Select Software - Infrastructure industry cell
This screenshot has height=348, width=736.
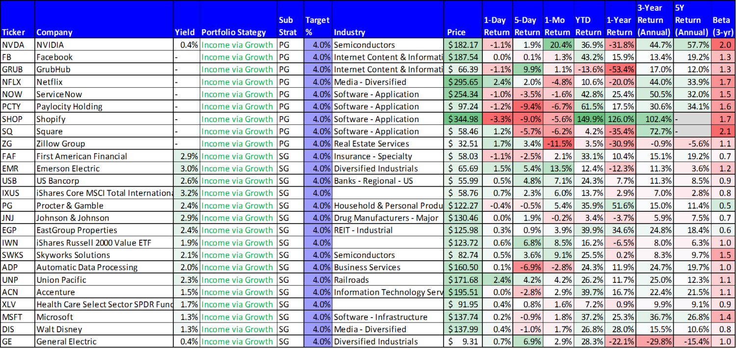pyautogui.click(x=388, y=317)
